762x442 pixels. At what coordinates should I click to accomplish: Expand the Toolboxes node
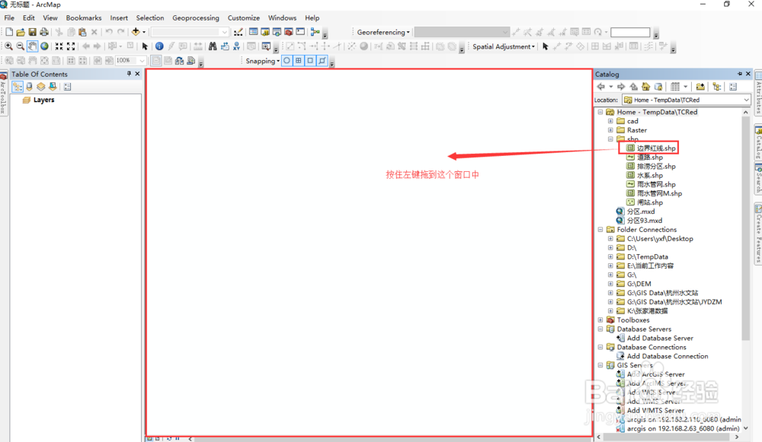pyautogui.click(x=600, y=320)
